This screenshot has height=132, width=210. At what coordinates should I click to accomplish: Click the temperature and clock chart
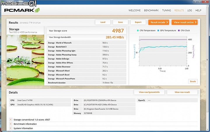click(163, 51)
